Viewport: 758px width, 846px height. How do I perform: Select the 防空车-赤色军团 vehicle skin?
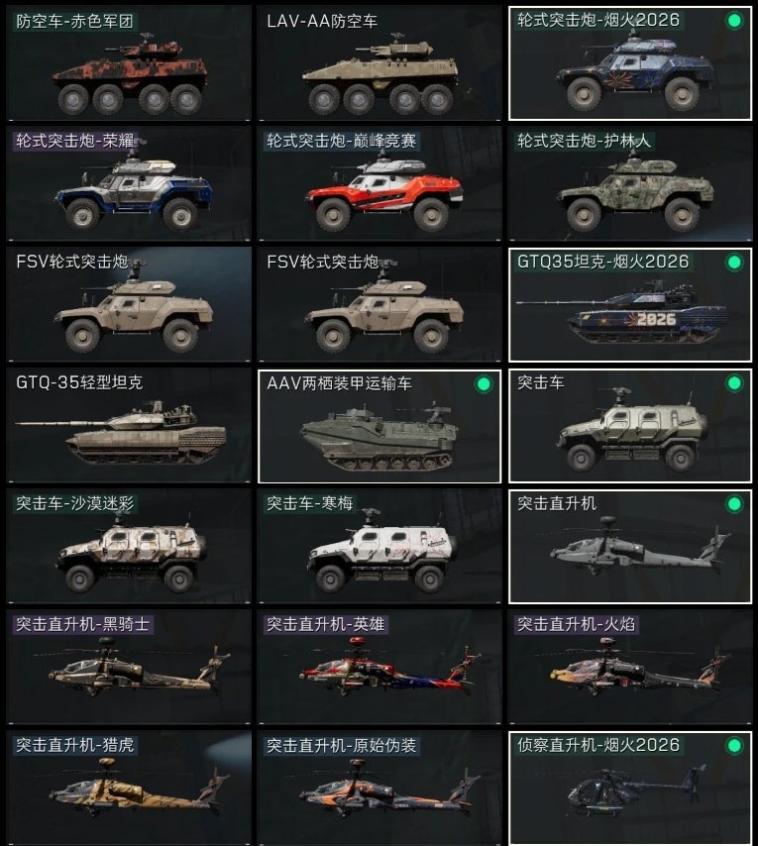coord(129,63)
